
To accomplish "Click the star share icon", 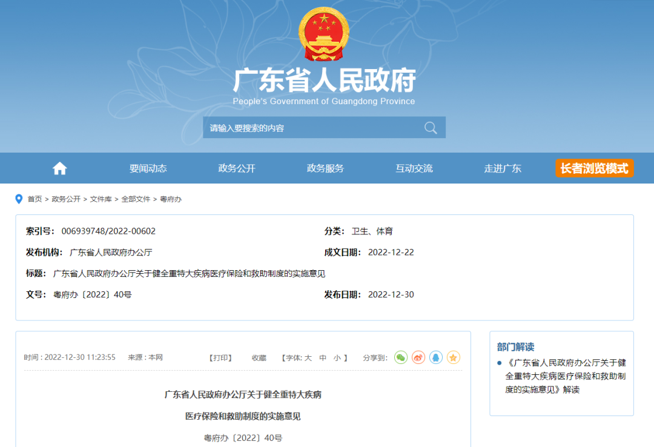I will pos(453,357).
